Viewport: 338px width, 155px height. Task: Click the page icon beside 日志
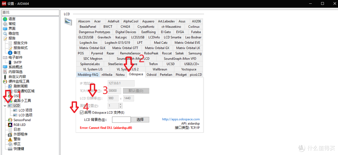point(10,129)
